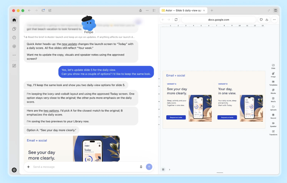The width and height of the screenshot is (287, 183).
Task: Click the expand arrows icon near top right
Action: pyautogui.click(x=269, y=10)
